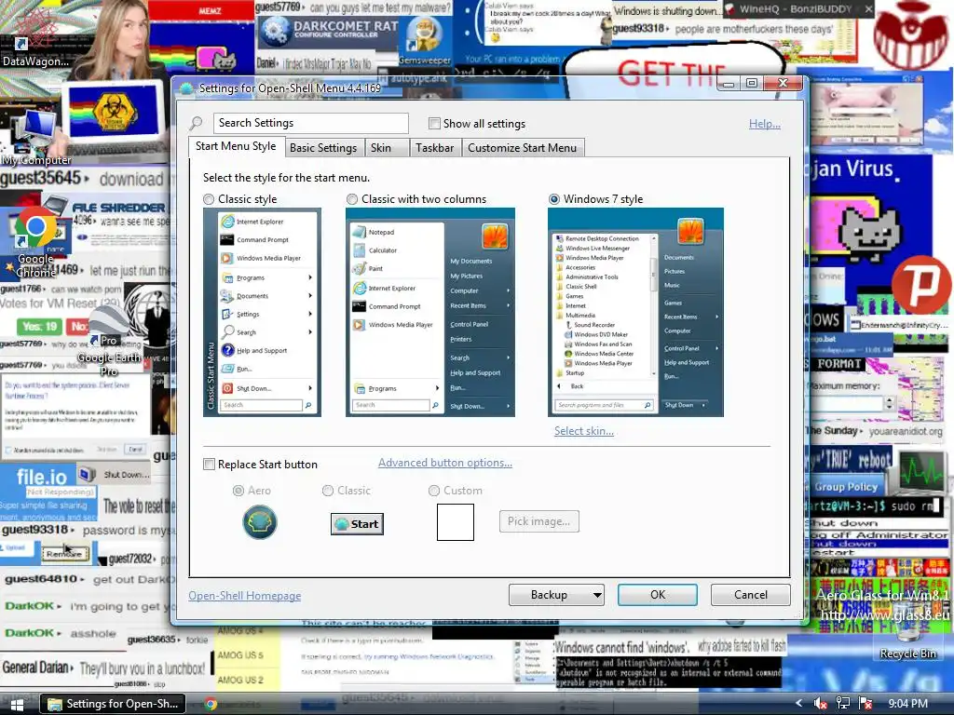Click the Open-Shell shell icon in title bar
This screenshot has height=715, width=954.
coord(186,88)
